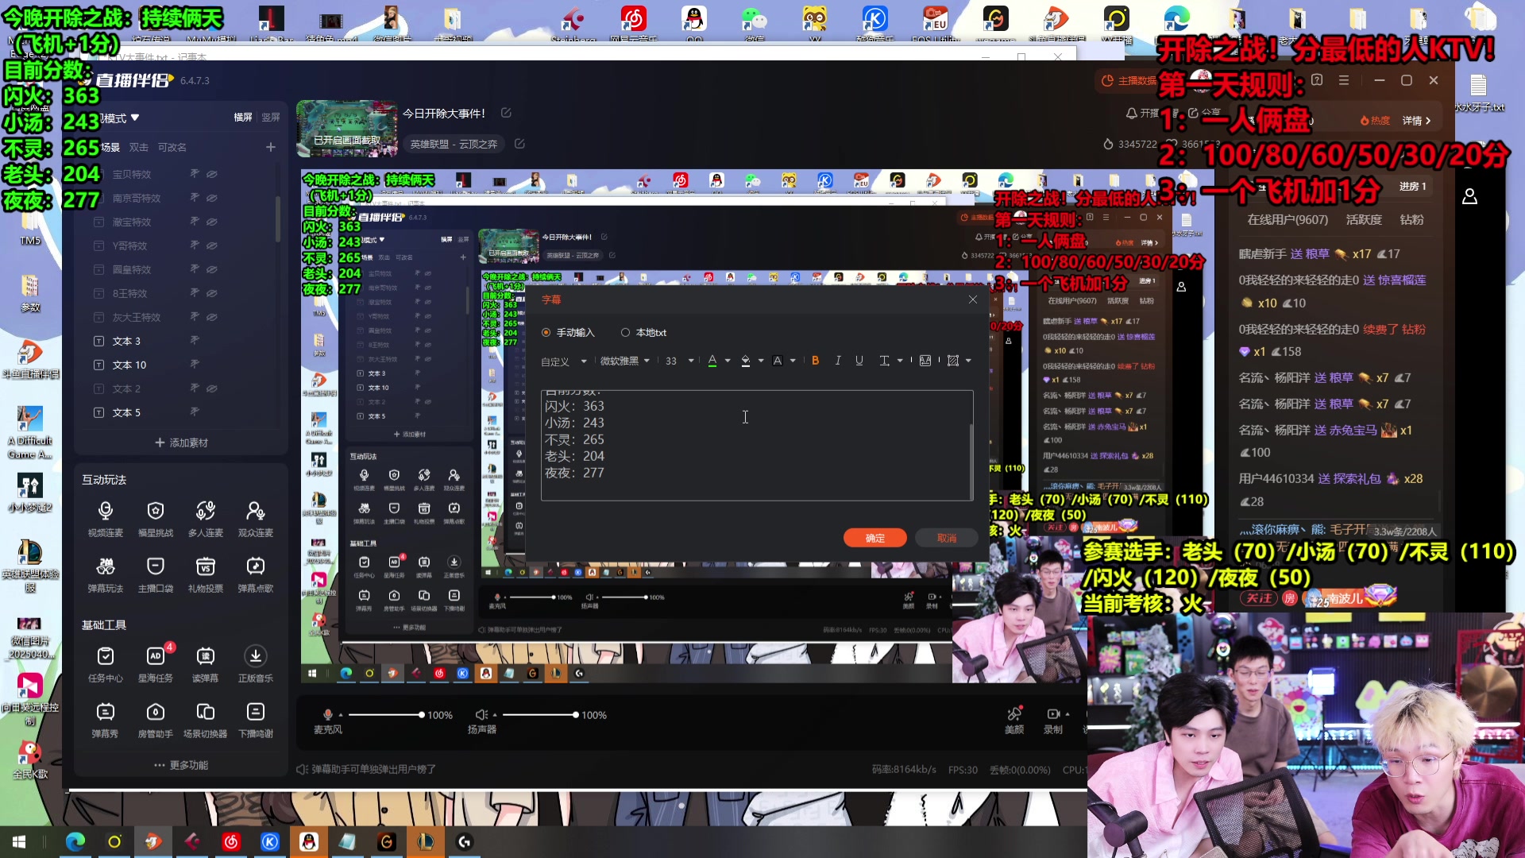Image resolution: width=1525 pixels, height=858 pixels.
Task: Open the 弹幕秀 danmaku show tool
Action: pos(105,720)
